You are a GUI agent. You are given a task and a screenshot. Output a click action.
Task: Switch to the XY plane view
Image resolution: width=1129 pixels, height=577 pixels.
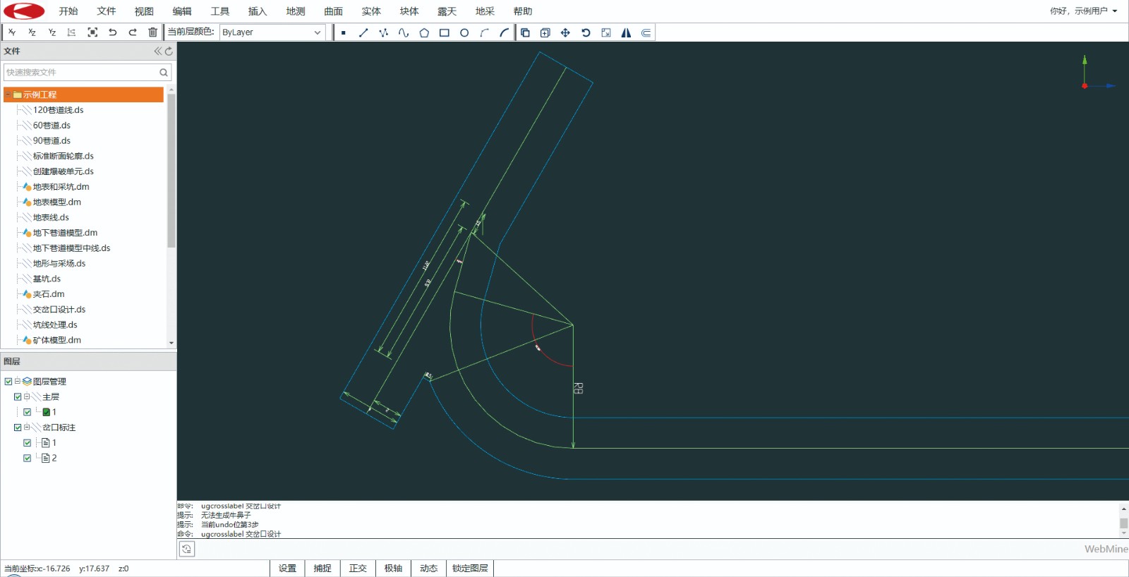[x=12, y=32]
